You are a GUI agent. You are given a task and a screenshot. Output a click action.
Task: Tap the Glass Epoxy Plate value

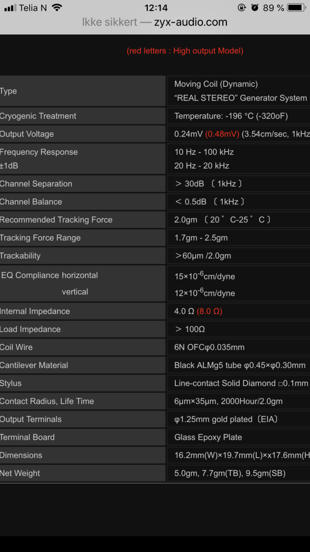(208, 438)
